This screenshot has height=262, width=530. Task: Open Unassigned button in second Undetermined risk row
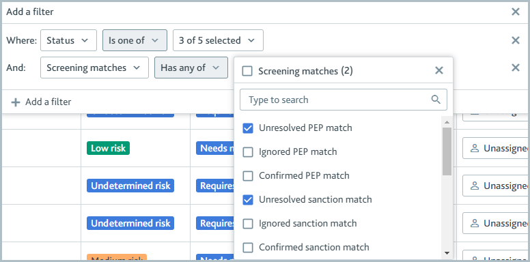click(495, 223)
